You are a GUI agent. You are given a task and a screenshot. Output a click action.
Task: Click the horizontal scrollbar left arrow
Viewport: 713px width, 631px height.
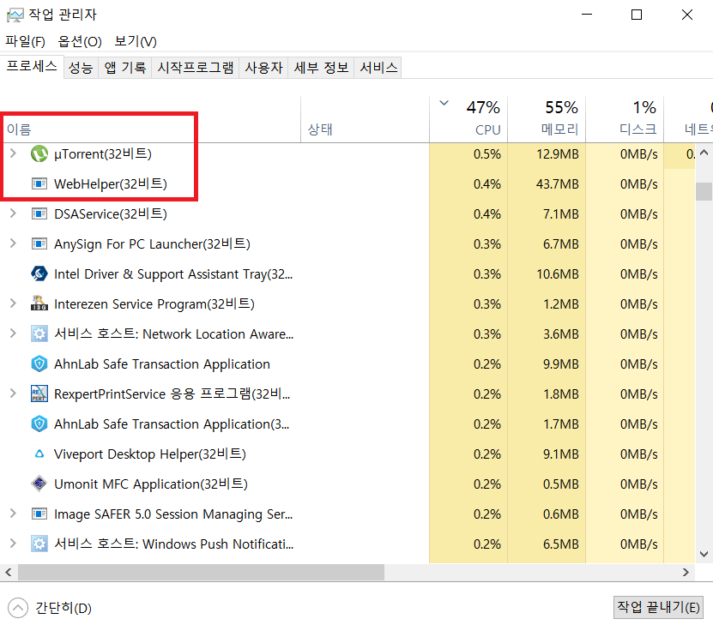pyautogui.click(x=9, y=572)
